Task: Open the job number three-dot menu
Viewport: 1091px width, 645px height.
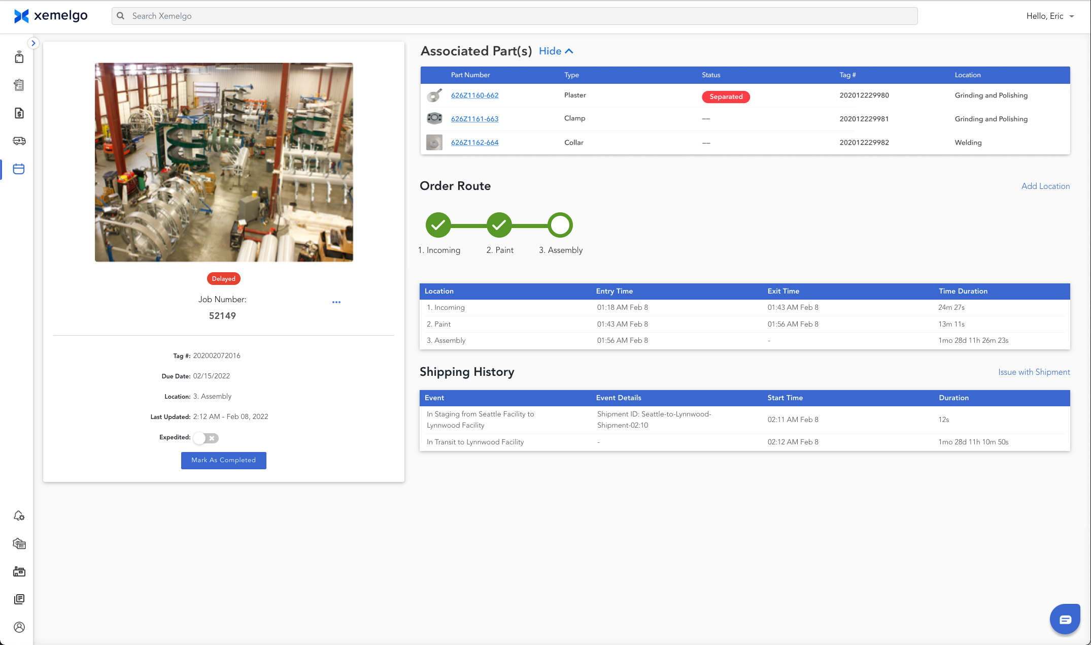Action: click(336, 302)
